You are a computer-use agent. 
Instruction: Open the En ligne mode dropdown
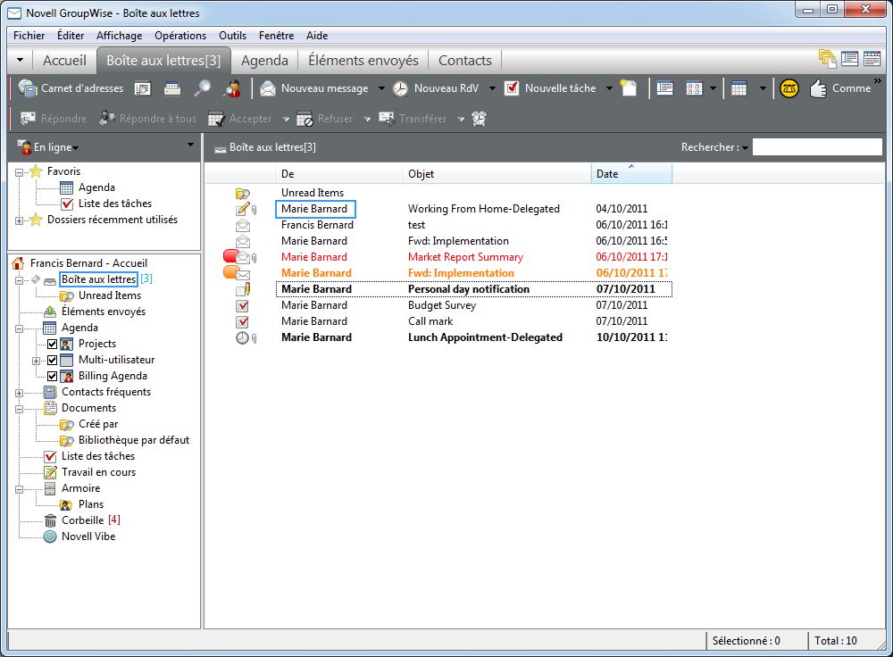click(55, 147)
